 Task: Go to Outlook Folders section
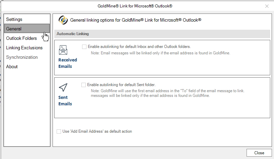21,38
